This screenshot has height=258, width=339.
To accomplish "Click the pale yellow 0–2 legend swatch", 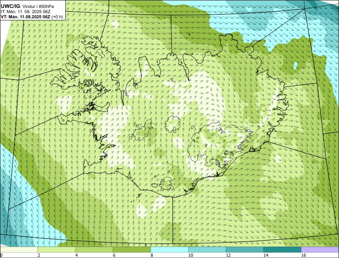I will click(x=19, y=250).
